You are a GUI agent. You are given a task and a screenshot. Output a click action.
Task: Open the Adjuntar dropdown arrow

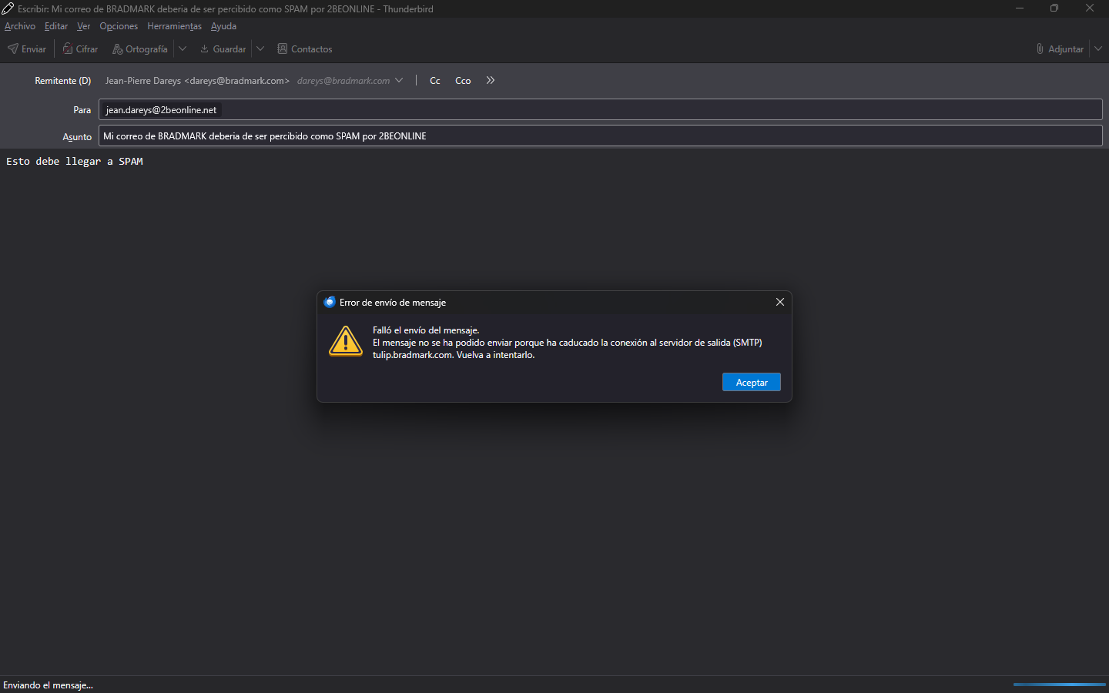[x=1098, y=49]
